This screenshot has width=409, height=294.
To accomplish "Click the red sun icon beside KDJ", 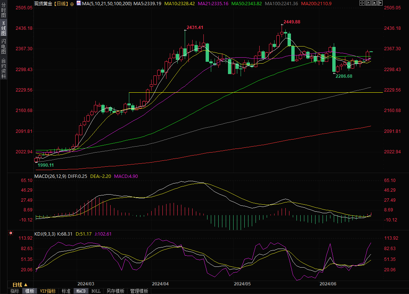I will [10, 234].
